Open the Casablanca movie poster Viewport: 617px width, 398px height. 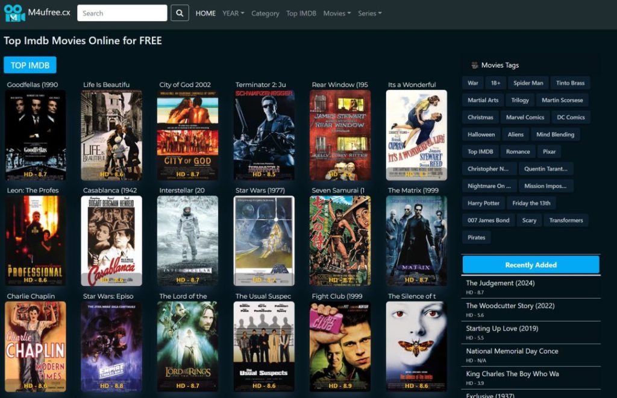111,241
